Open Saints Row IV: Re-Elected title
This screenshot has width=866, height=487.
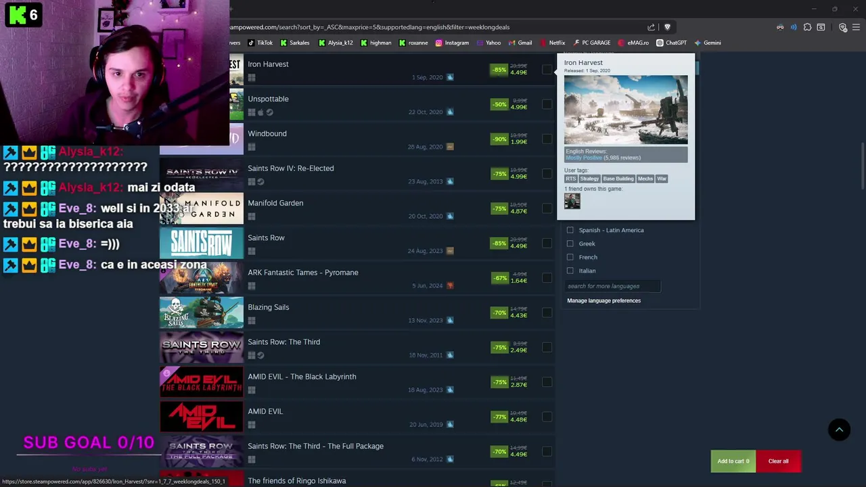(290, 168)
